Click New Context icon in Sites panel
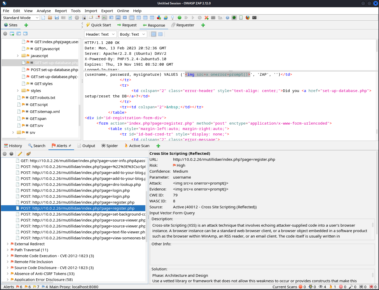Image resolution: width=379 pixels, height=290 pixels. tap(12, 34)
